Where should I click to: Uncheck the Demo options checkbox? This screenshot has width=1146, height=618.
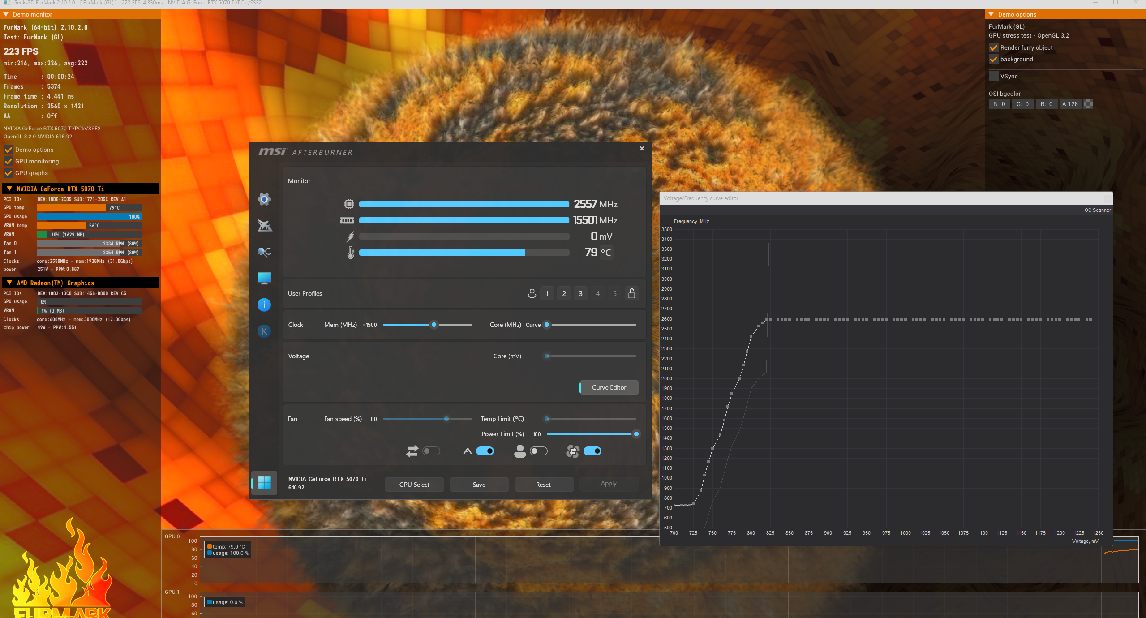(8, 150)
